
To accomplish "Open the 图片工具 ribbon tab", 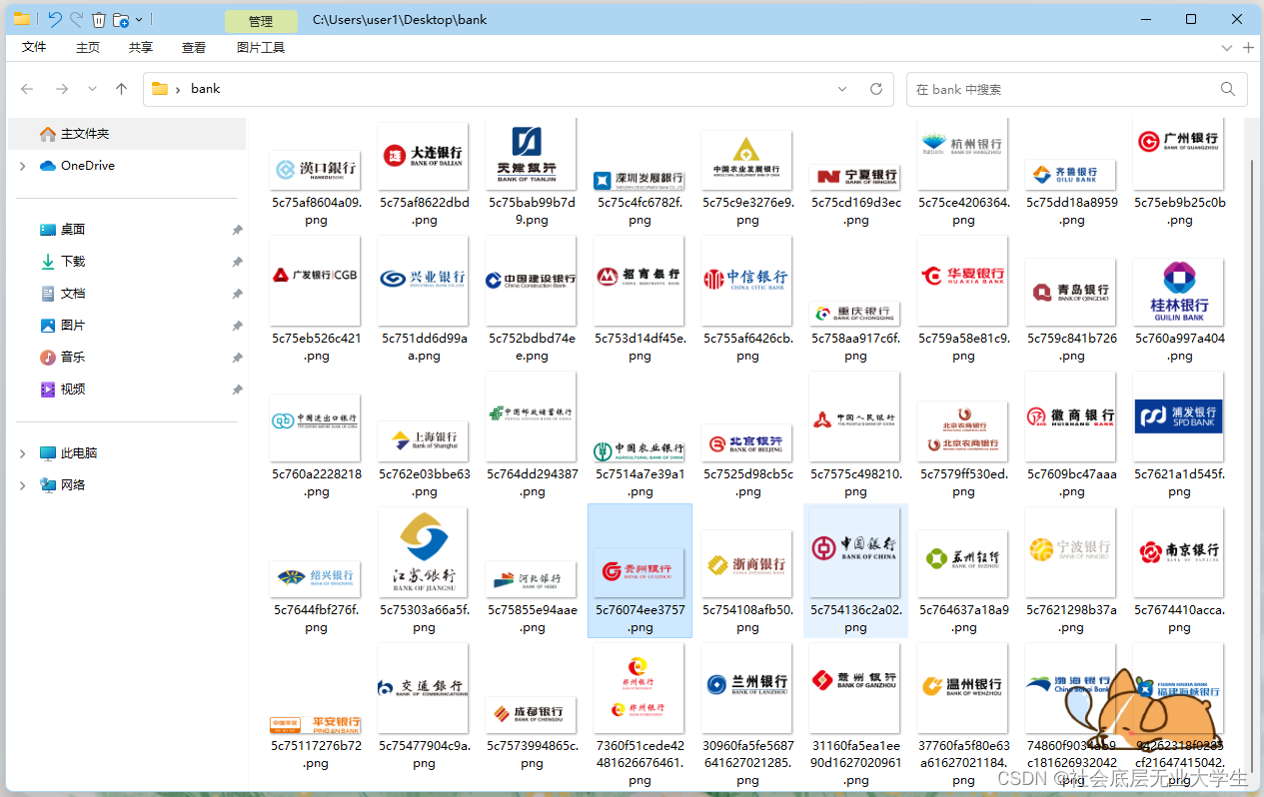I will point(261,47).
